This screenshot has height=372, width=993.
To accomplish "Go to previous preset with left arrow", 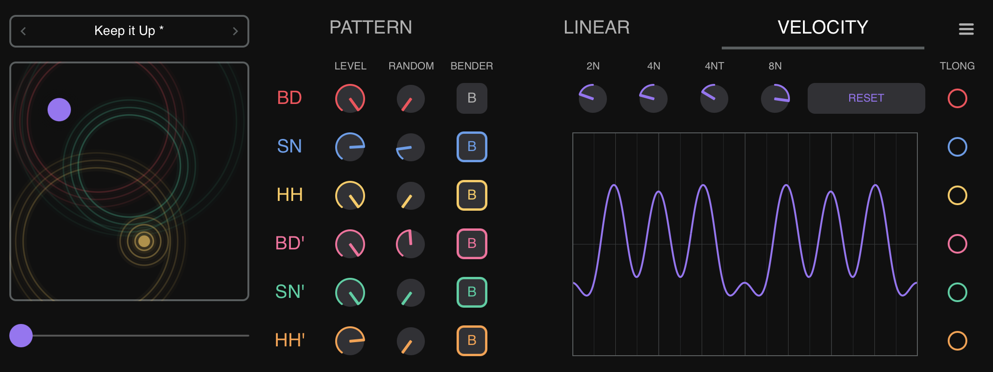I will pyautogui.click(x=22, y=31).
